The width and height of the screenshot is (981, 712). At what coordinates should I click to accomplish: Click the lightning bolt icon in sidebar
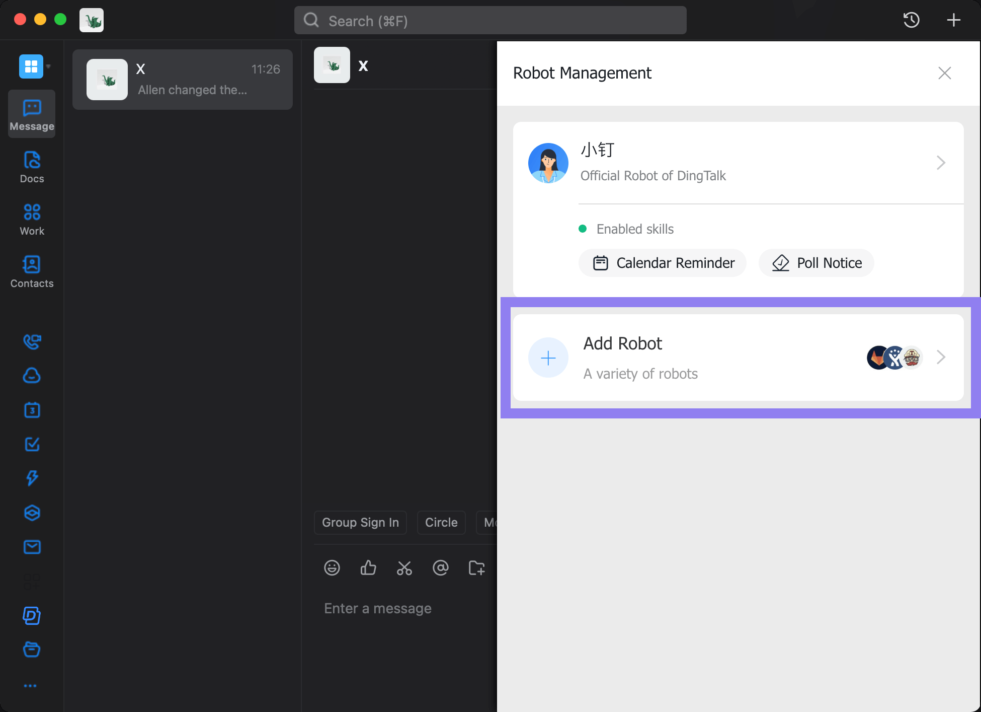31,478
